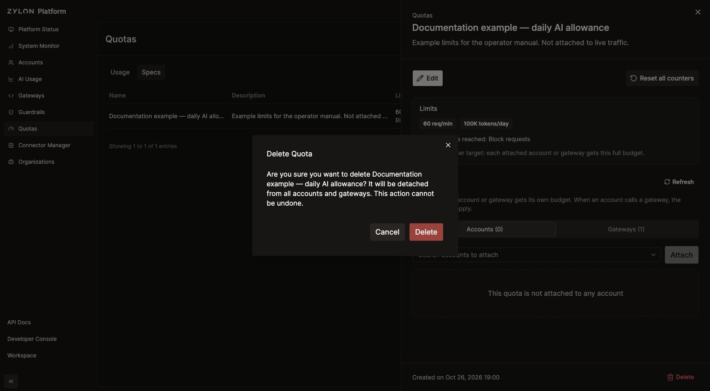Screen dimensions: 710x391
Task: Click the reset arrow icon beside Reset all counters
Action: point(634,78)
